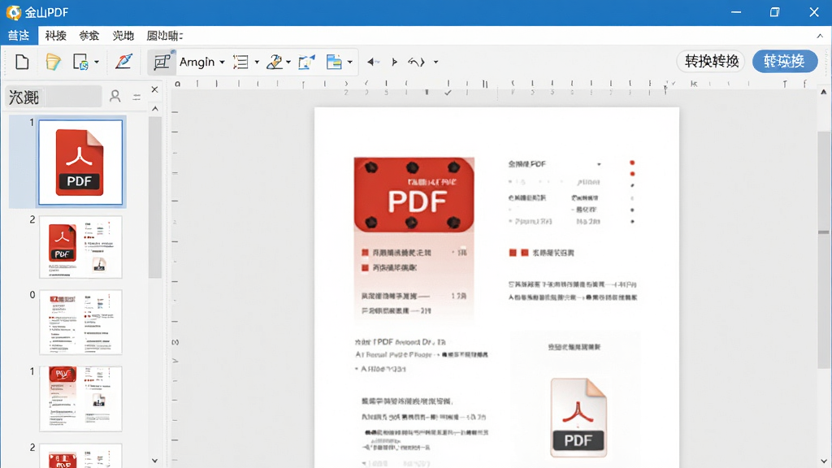Image resolution: width=832 pixels, height=468 pixels.
Task: Open the Amgin dropdown
Action: (x=202, y=62)
